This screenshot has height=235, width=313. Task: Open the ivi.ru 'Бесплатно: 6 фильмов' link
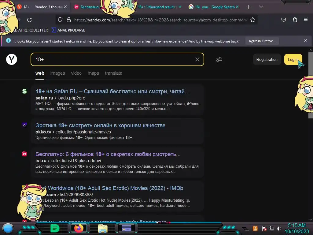click(x=108, y=154)
